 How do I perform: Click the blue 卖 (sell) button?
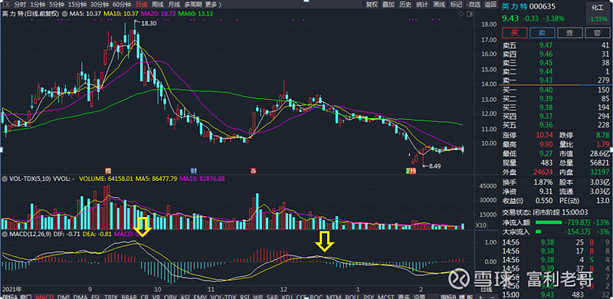tap(543, 33)
